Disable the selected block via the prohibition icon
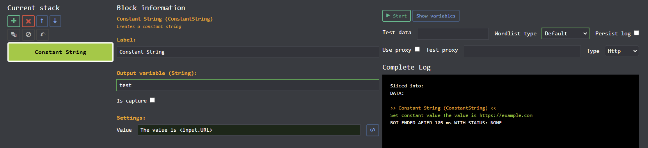 click(x=28, y=35)
